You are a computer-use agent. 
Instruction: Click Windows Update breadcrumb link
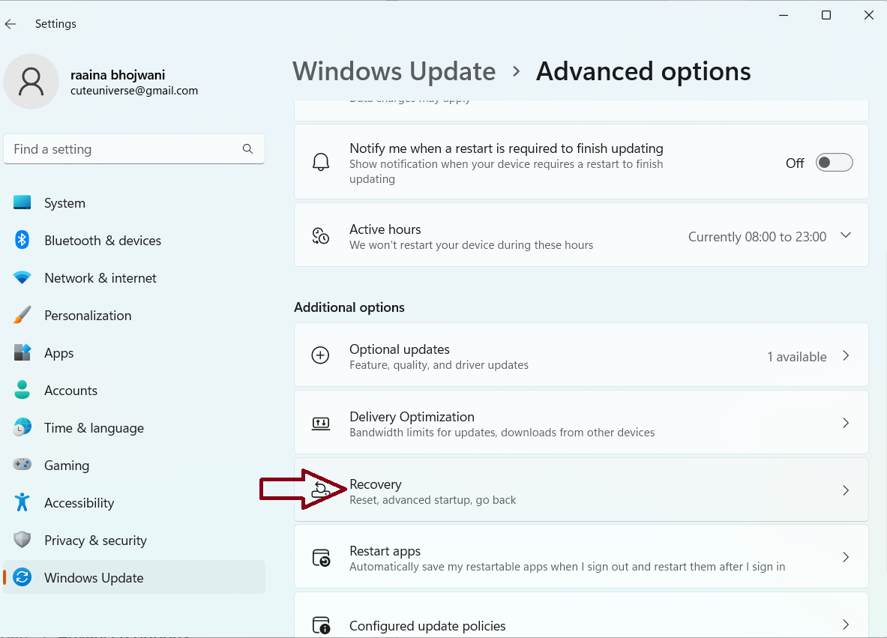394,71
